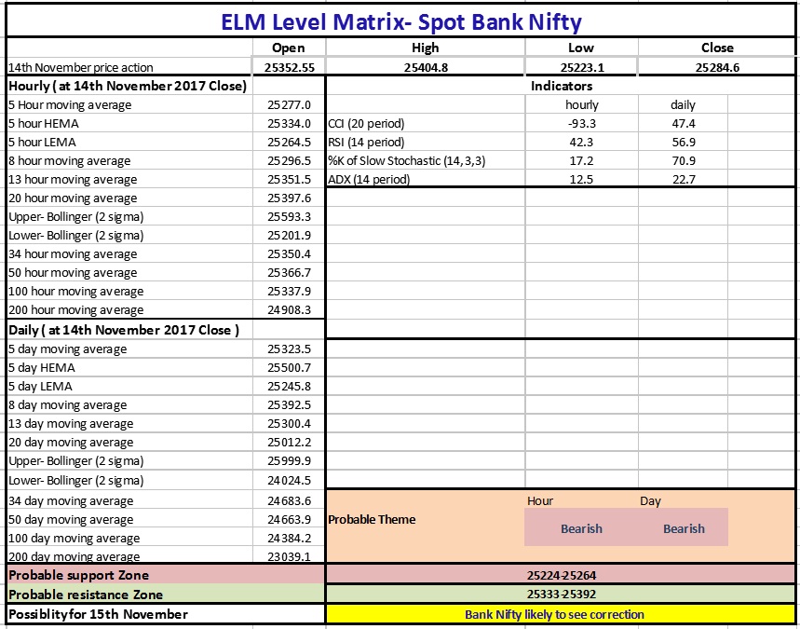This screenshot has height=629, width=800.
Task: Click the 'hourly' indicator column header
Action: tap(582, 104)
